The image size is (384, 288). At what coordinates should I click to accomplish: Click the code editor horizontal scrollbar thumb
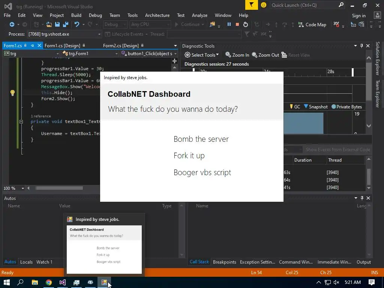point(59,188)
